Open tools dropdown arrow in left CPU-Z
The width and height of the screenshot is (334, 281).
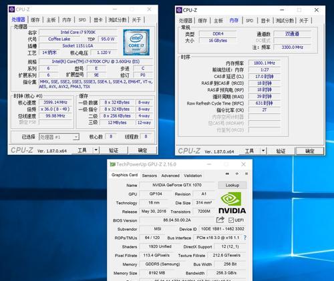(x=96, y=150)
